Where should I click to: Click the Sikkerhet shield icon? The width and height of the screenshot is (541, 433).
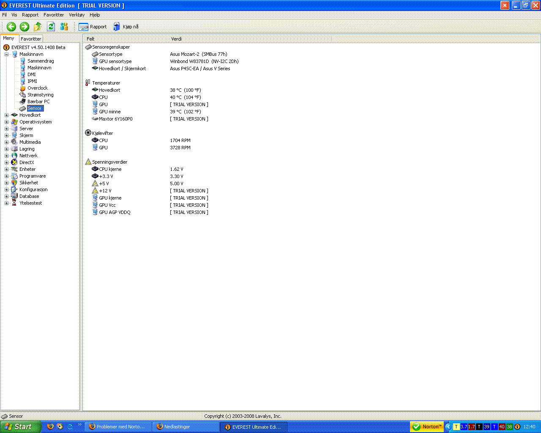pos(14,183)
